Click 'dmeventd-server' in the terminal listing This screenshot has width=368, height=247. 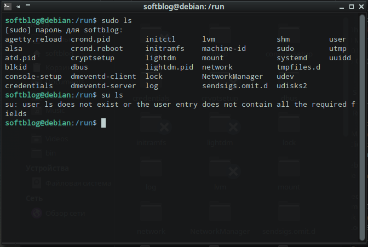click(104, 85)
